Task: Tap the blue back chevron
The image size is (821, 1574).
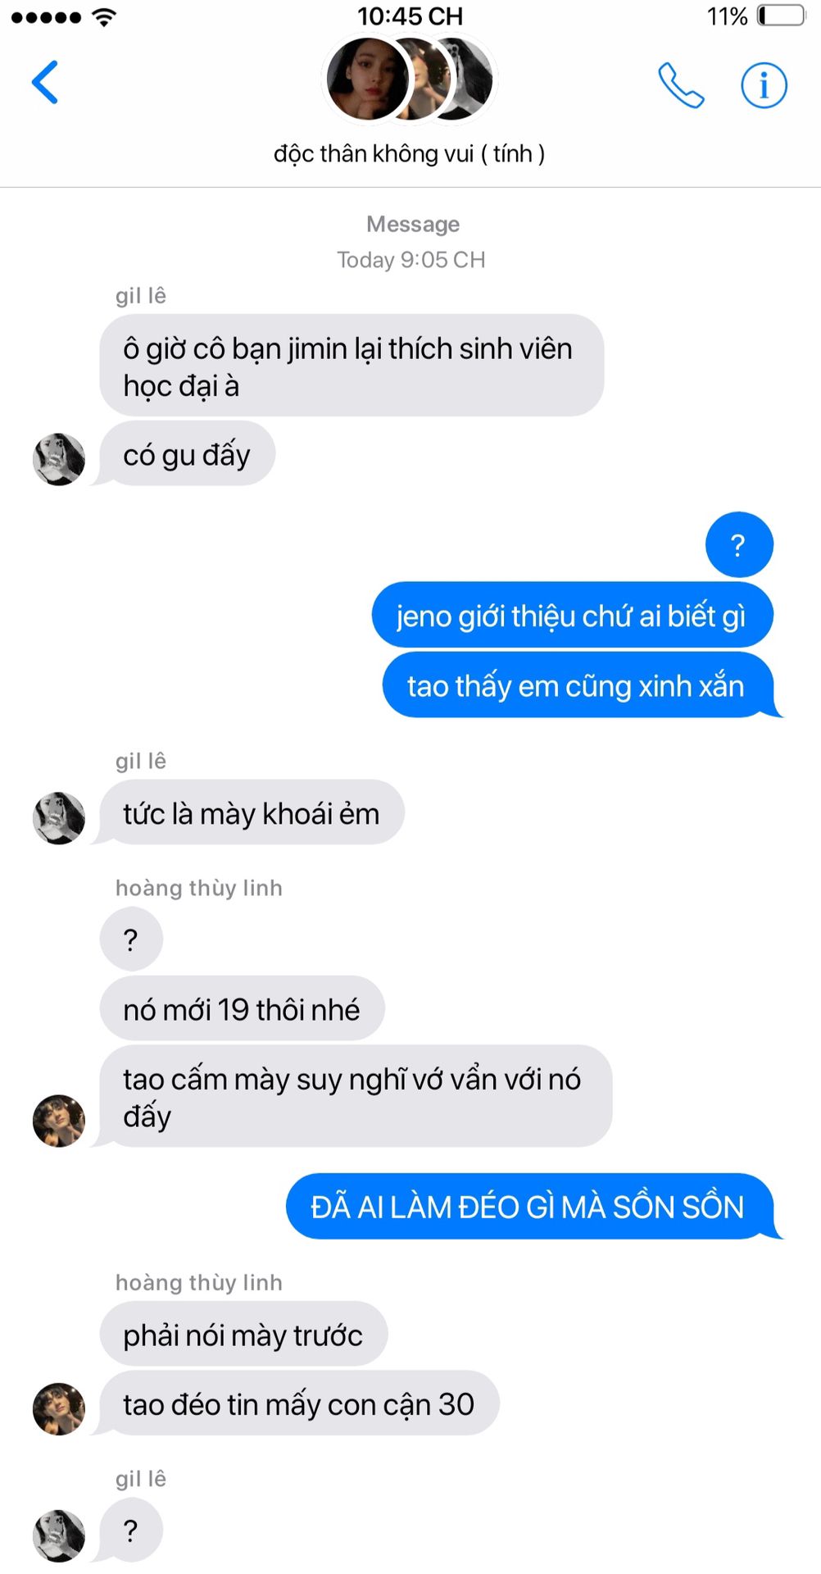Action: coord(45,82)
